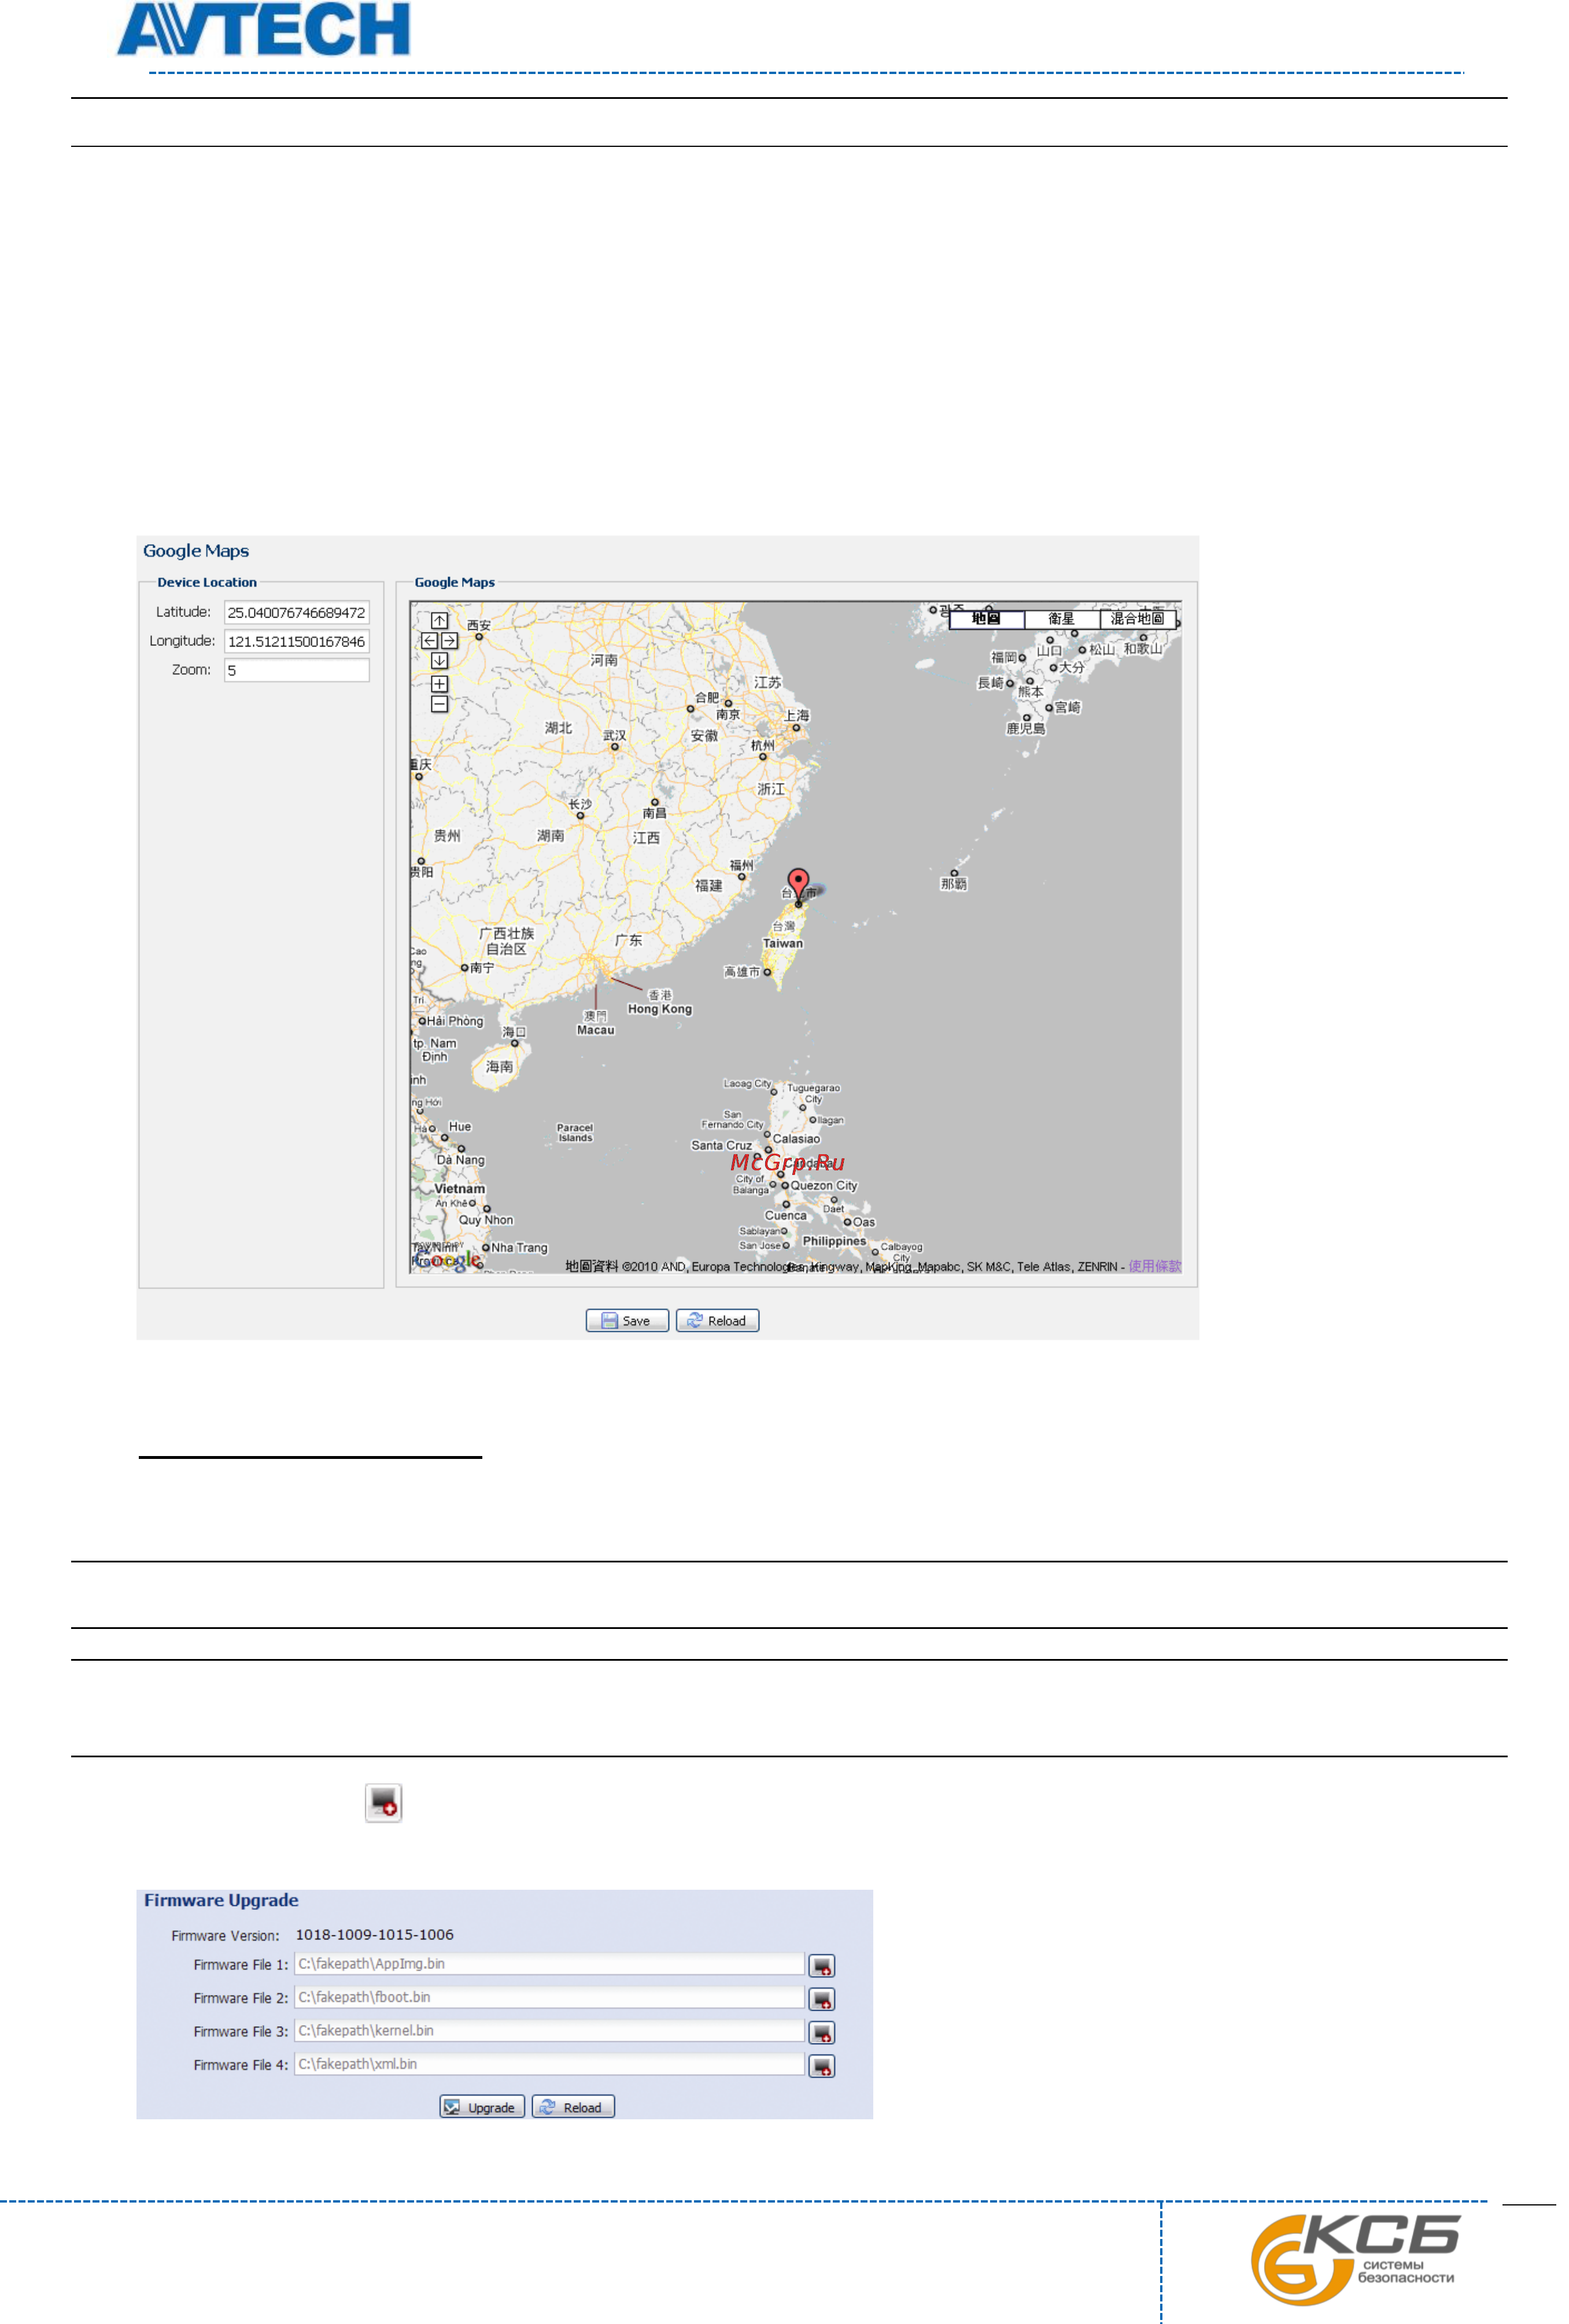Click the map pan left arrow
Viewport: 1569px width, 2324px height.
click(x=429, y=640)
